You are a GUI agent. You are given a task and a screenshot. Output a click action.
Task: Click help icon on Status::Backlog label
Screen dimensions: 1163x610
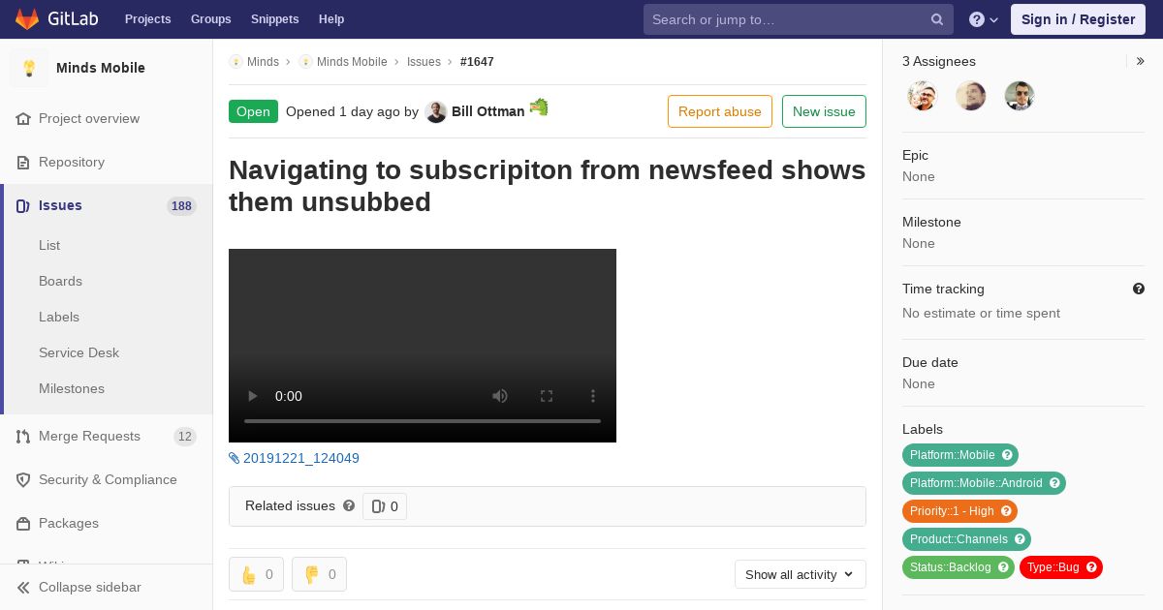tap(1003, 567)
